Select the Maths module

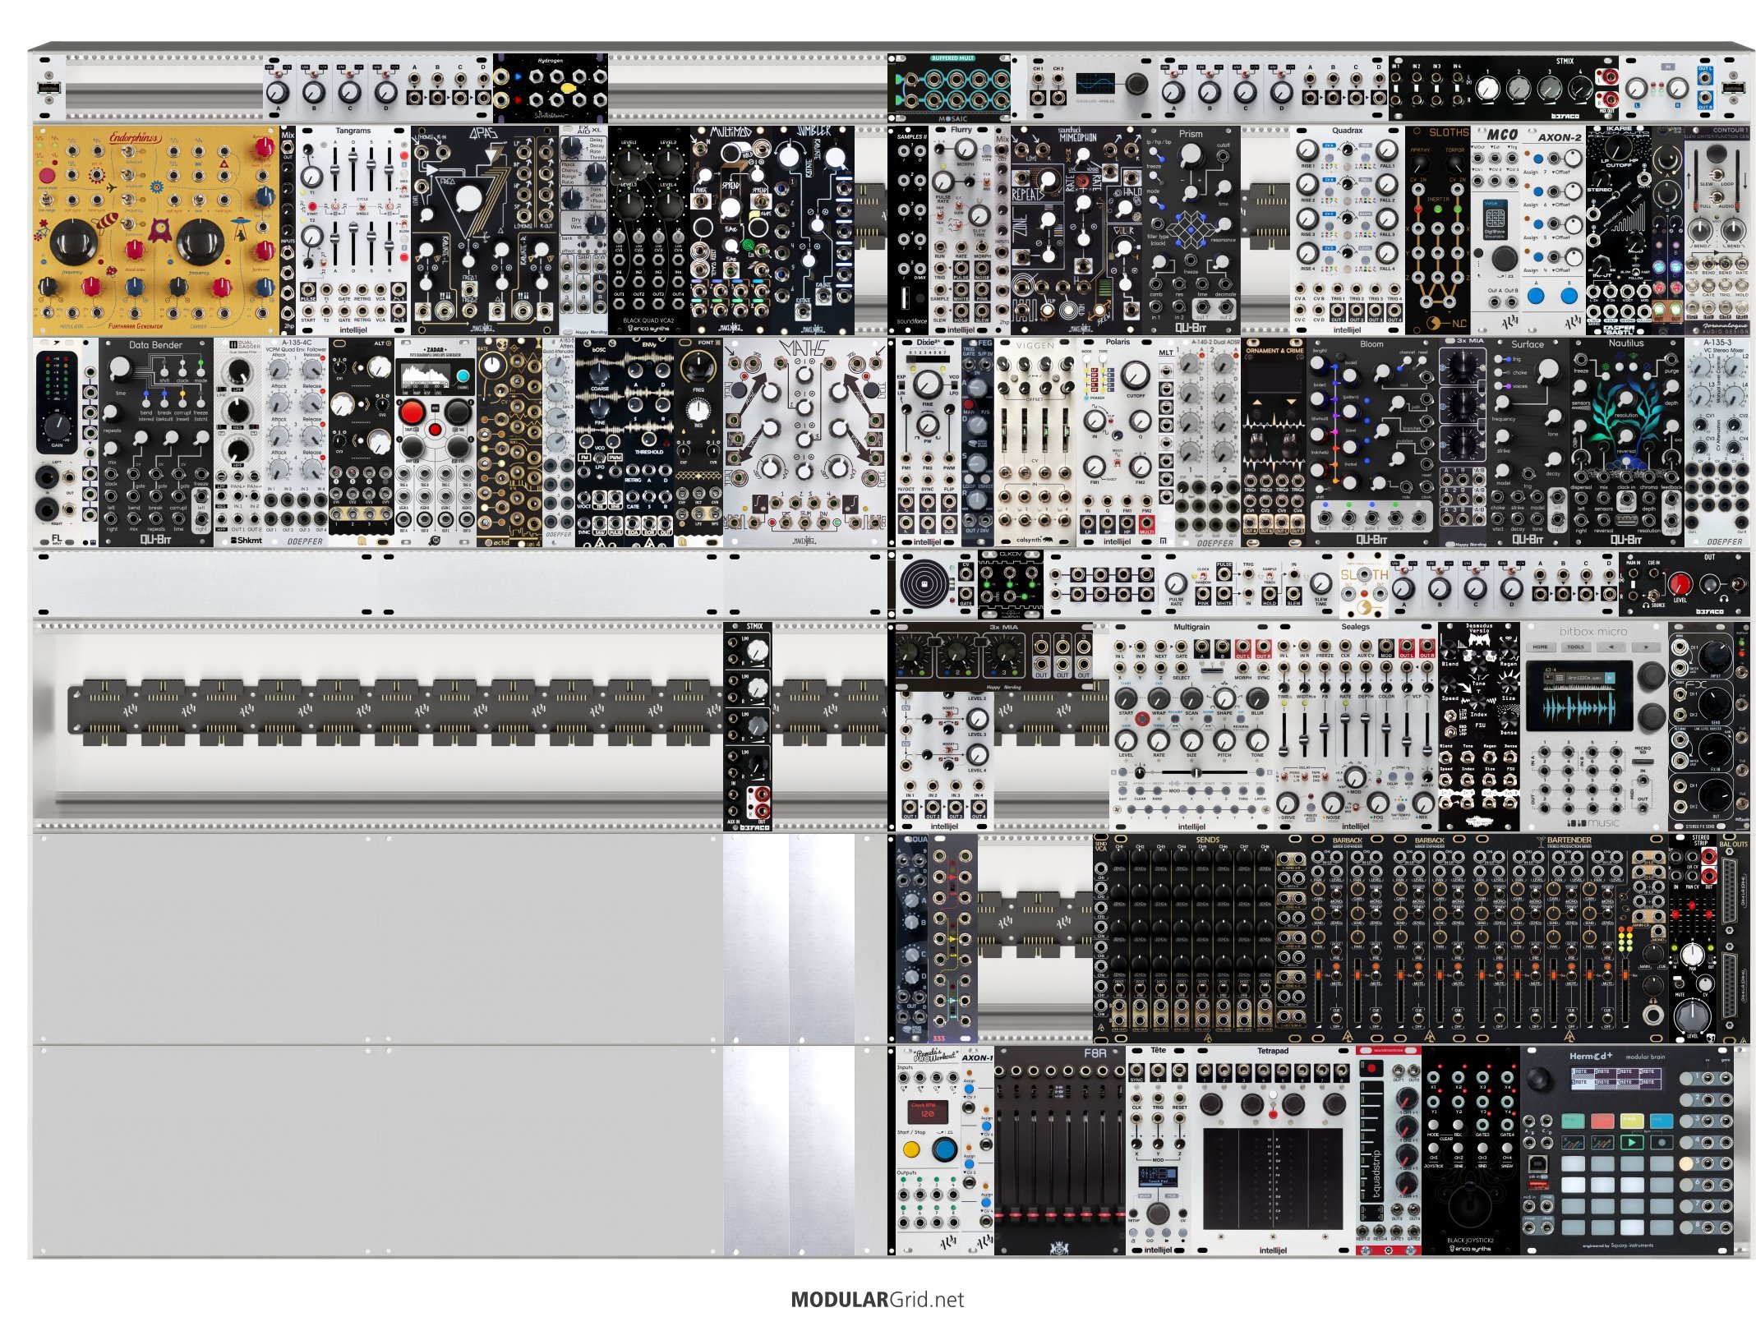point(806,441)
